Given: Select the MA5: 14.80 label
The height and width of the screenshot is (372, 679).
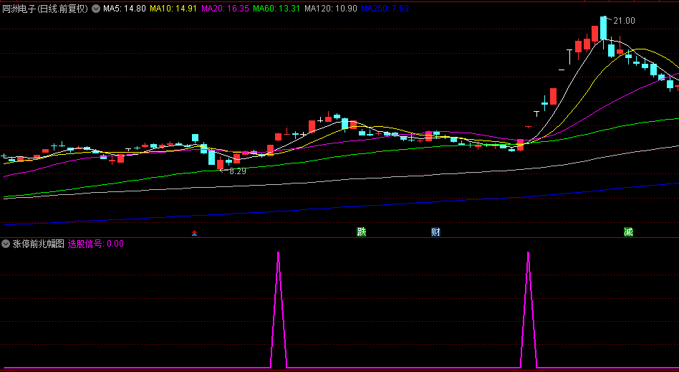Looking at the screenshot, I should tap(125, 9).
